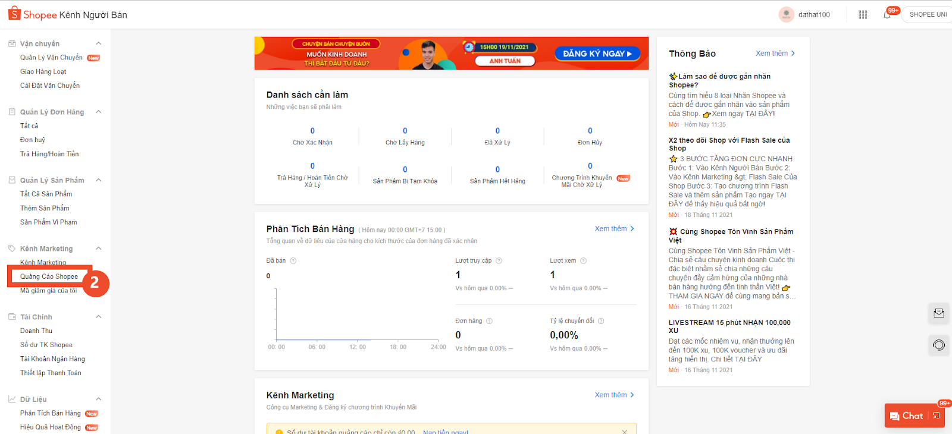Open Đơn huỷ menu item
The image size is (952, 434).
pos(33,140)
